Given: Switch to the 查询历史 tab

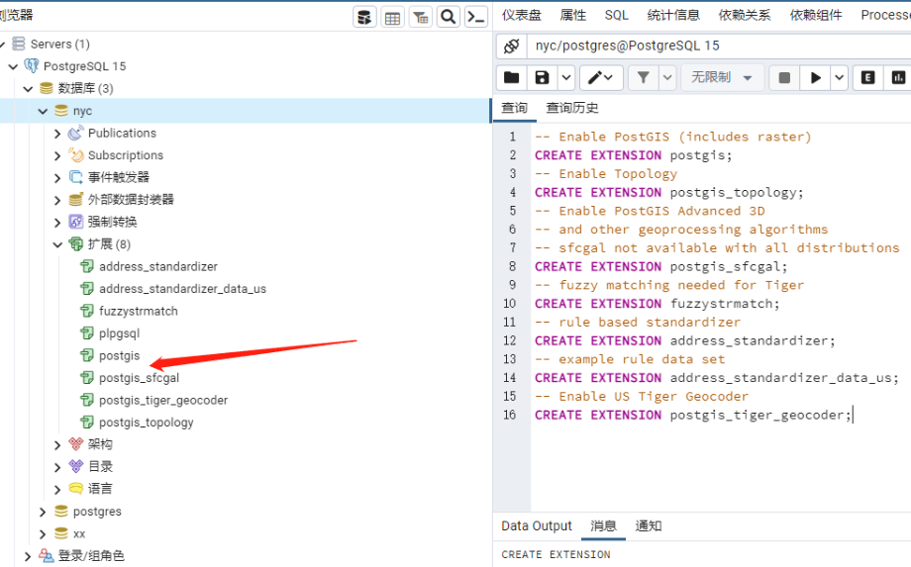Looking at the screenshot, I should click(x=572, y=108).
